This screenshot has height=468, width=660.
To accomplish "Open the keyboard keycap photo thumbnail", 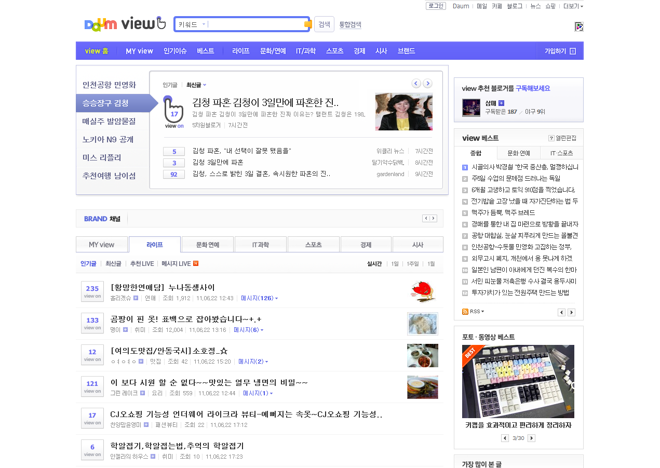I will point(518,381).
